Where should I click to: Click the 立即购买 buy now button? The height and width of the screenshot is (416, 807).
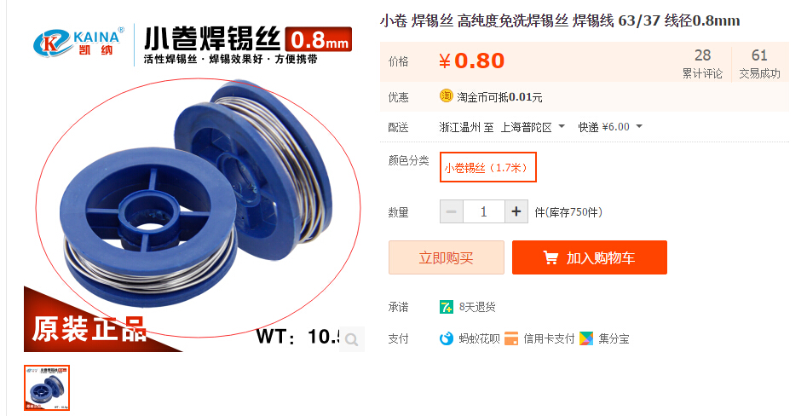(447, 257)
